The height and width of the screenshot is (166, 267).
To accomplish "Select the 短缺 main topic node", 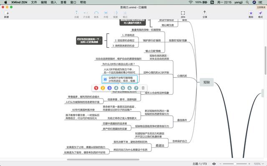I will coord(207,82).
